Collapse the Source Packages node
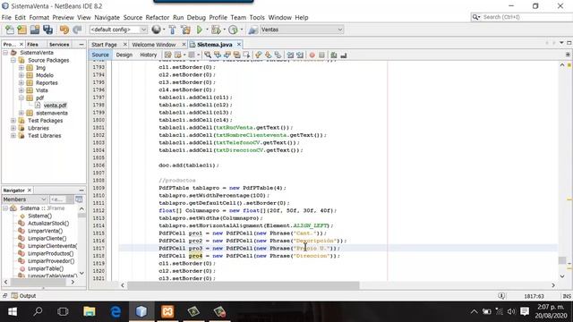Image resolution: width=573 pixels, height=322 pixels. tap(13, 60)
